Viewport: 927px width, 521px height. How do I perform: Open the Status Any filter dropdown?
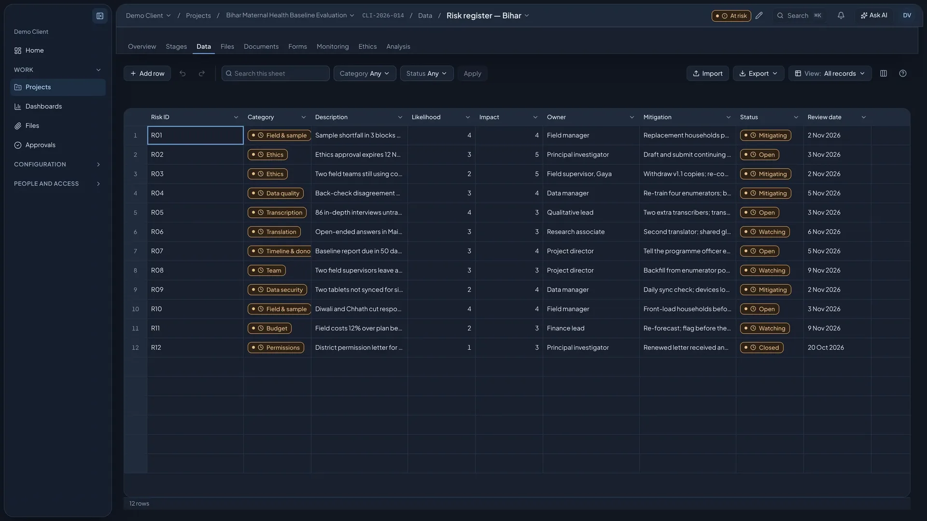(426, 73)
